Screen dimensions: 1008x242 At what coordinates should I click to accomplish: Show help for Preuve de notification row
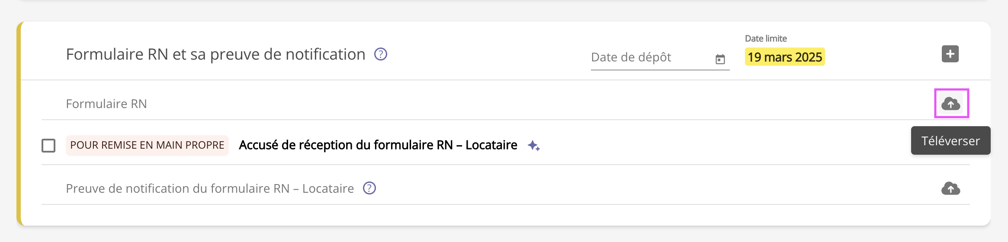coord(369,188)
